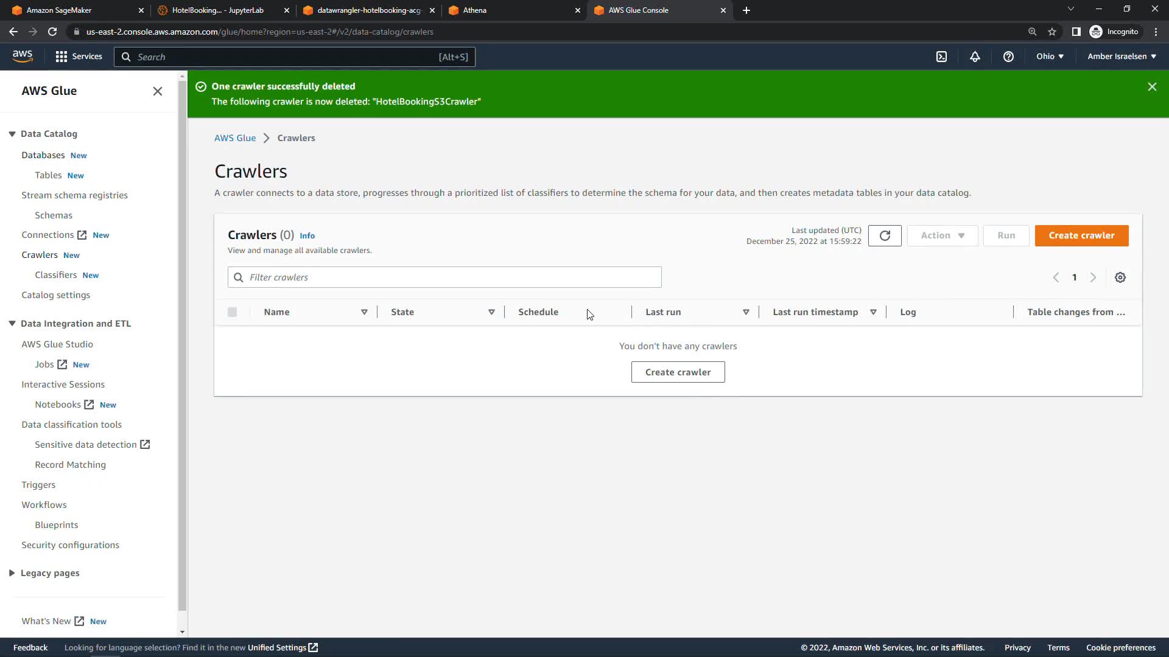Collapse the Data Catalog section
The width and height of the screenshot is (1169, 657).
point(12,134)
